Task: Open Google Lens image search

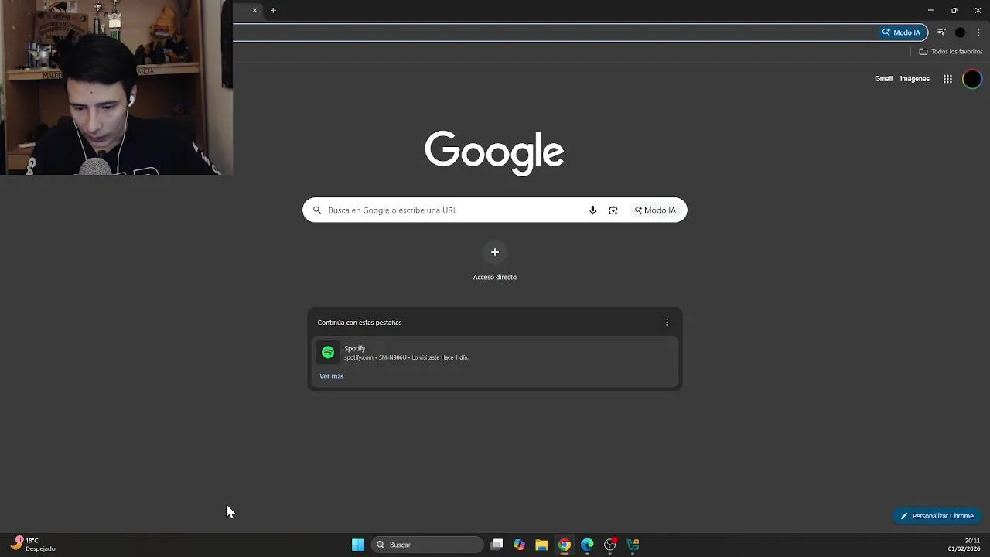Action: coord(613,210)
